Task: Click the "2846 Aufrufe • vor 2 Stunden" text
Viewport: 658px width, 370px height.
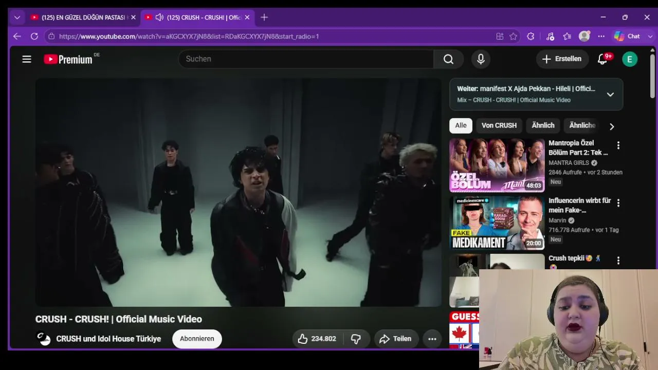Action: (x=586, y=173)
